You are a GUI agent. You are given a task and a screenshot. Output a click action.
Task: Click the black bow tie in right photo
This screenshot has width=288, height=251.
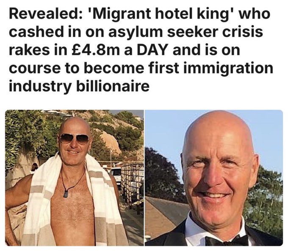coord(227,240)
